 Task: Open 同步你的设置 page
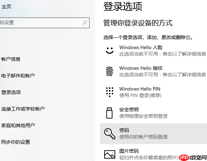click(x=16, y=142)
